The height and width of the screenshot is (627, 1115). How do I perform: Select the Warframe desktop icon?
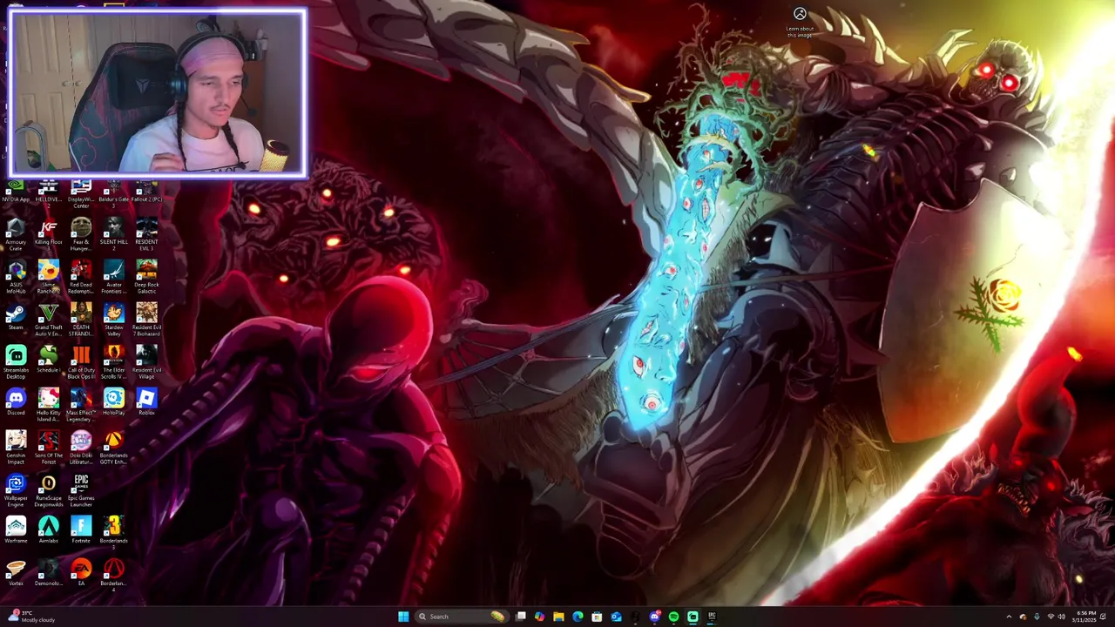tap(16, 530)
